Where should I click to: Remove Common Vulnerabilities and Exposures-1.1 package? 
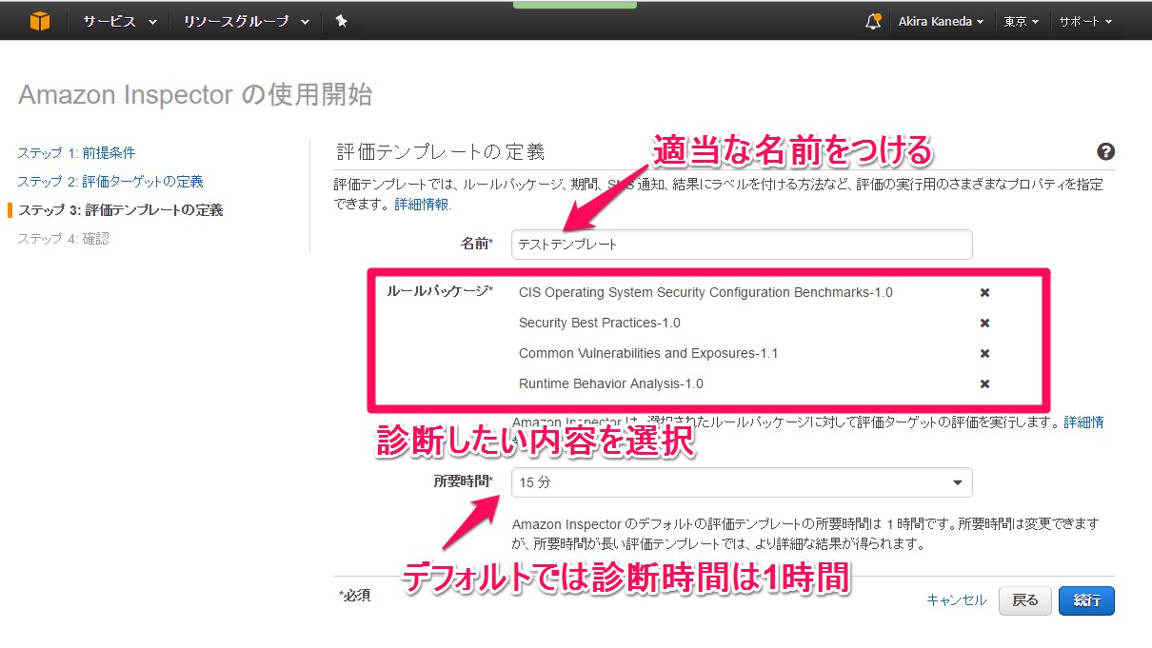[x=984, y=353]
